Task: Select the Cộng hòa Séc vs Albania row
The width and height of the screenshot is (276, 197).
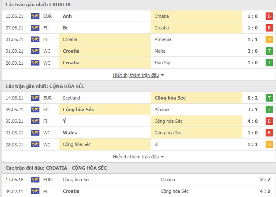Action: click(139, 109)
